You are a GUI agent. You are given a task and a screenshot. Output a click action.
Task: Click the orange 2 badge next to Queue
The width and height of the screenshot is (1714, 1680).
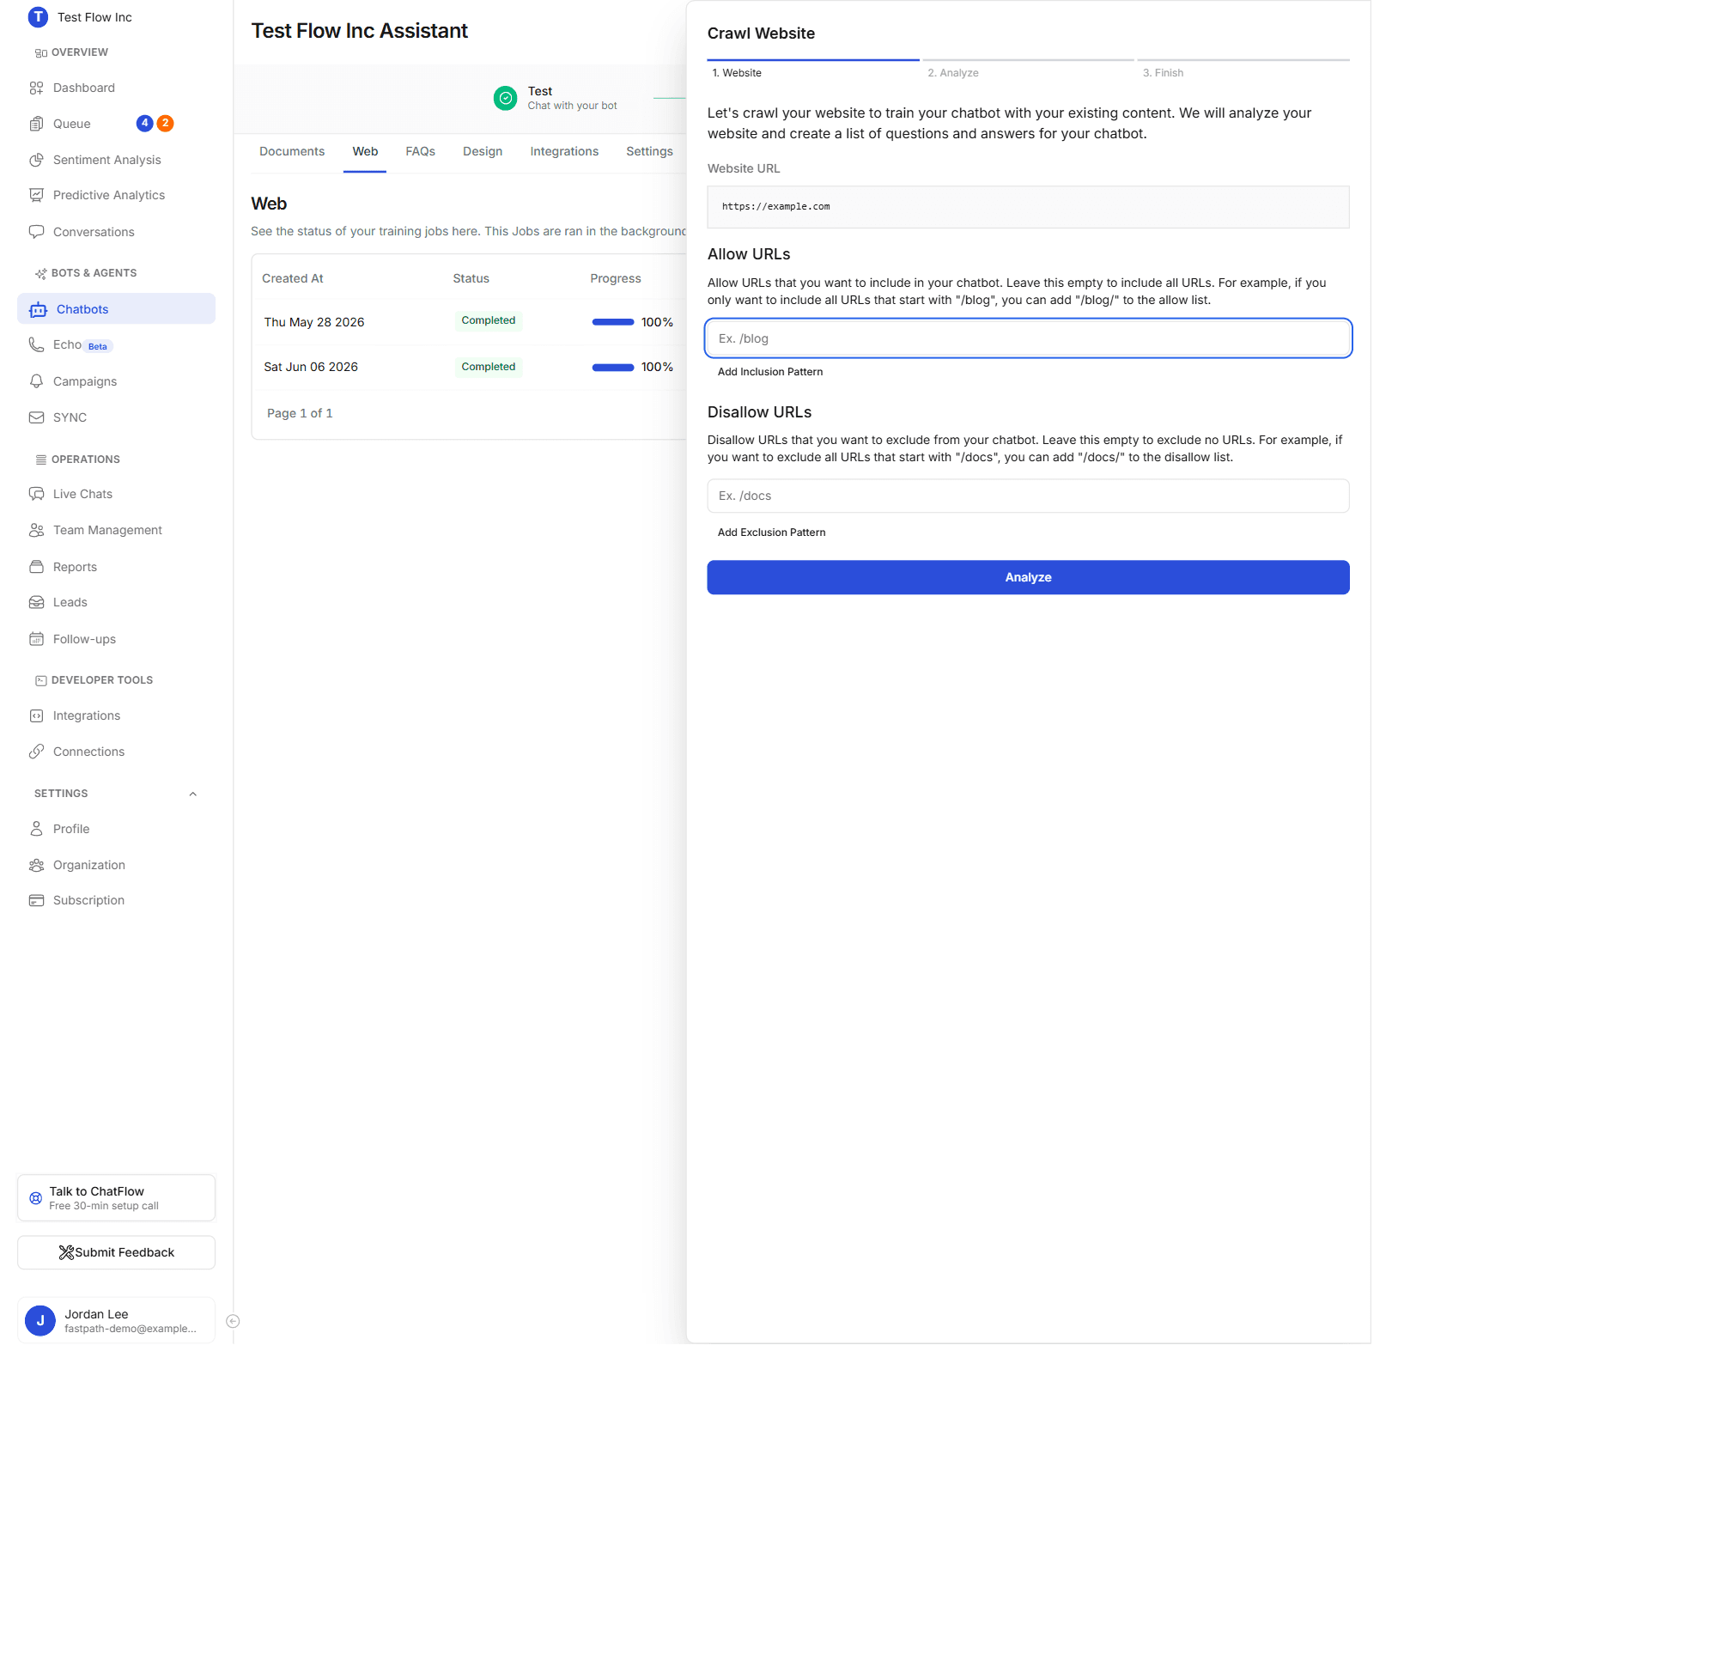[165, 124]
